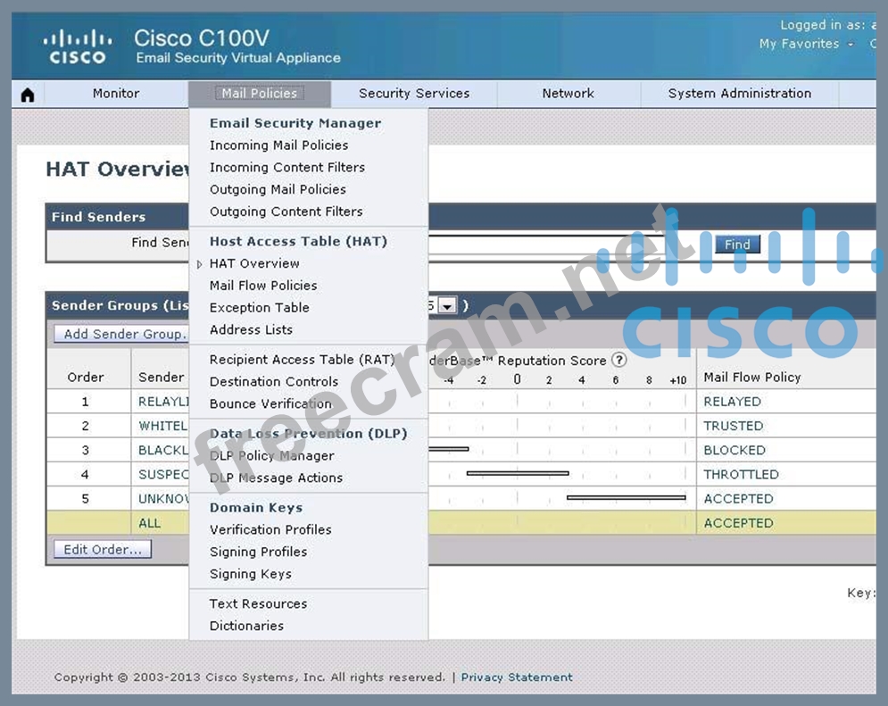
Task: Click the ALL sender group link
Action: click(x=150, y=523)
